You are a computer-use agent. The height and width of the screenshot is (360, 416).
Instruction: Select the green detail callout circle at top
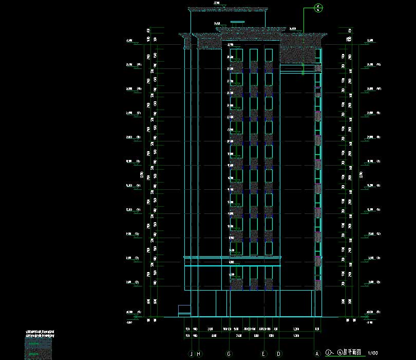[x=318, y=8]
